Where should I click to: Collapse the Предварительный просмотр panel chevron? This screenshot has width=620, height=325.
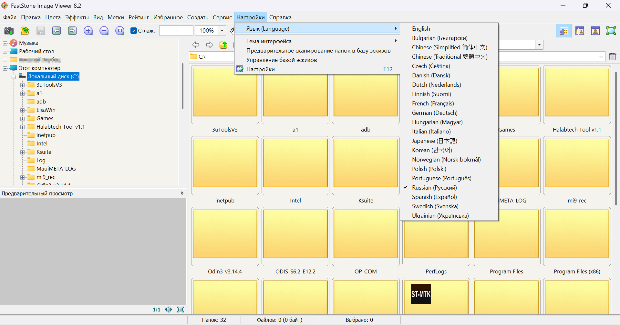pyautogui.click(x=182, y=193)
